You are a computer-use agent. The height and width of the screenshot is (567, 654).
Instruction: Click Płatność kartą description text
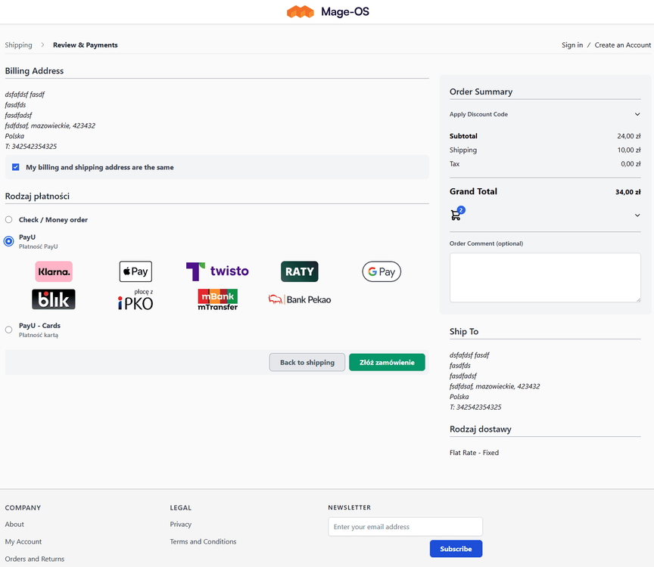tap(39, 335)
